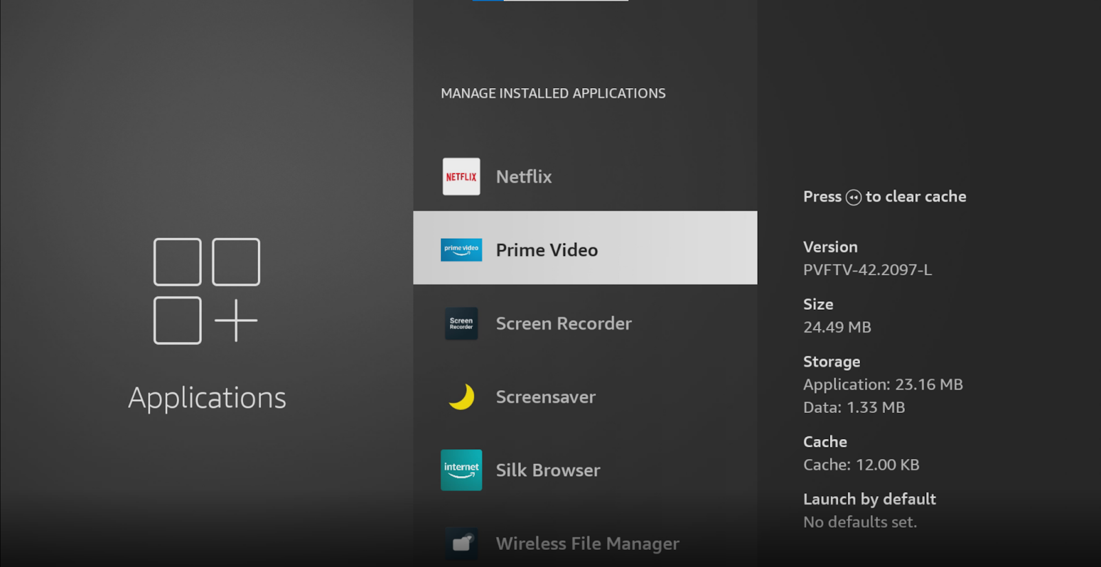Click the No defaults set text

coord(860,522)
